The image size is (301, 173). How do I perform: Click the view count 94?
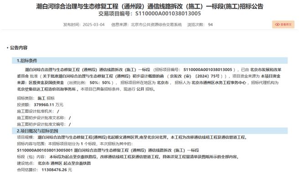[210, 25]
